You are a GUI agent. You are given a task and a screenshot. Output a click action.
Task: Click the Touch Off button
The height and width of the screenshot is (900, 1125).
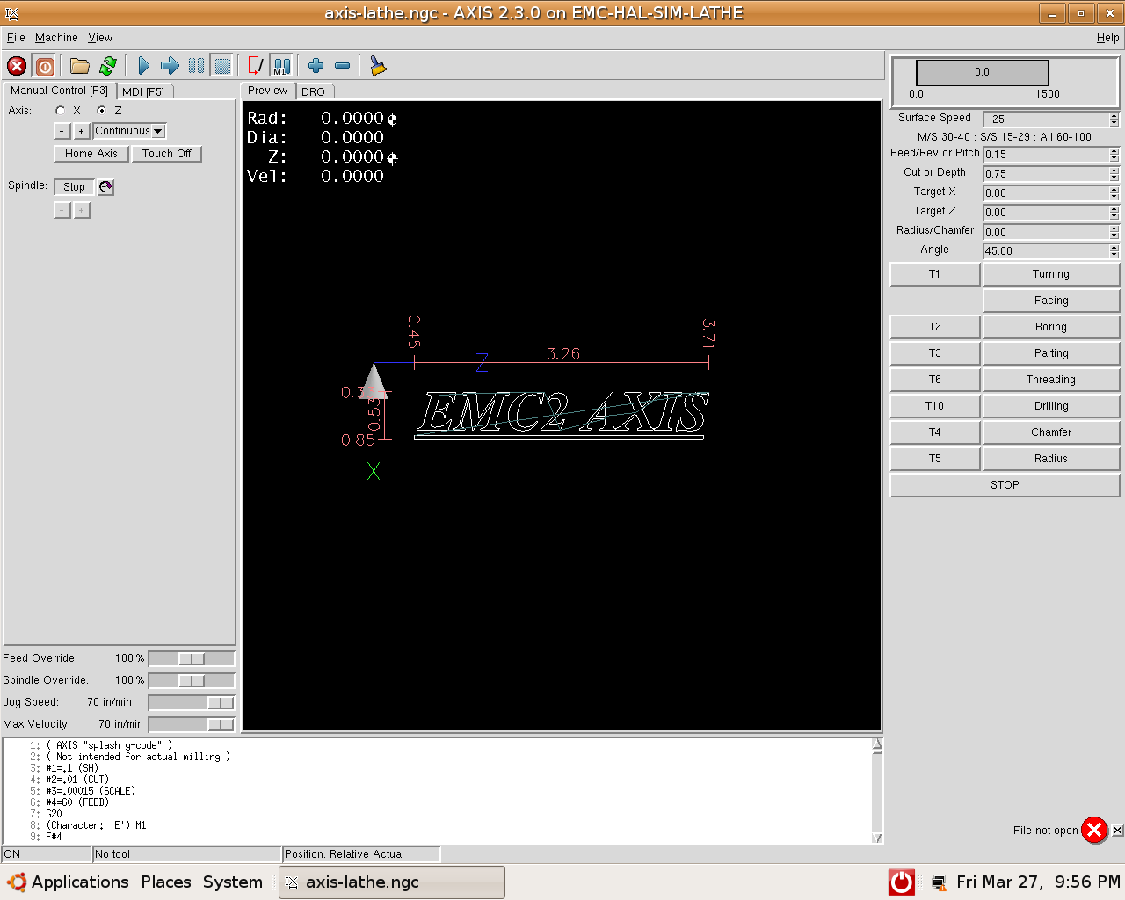pos(167,154)
